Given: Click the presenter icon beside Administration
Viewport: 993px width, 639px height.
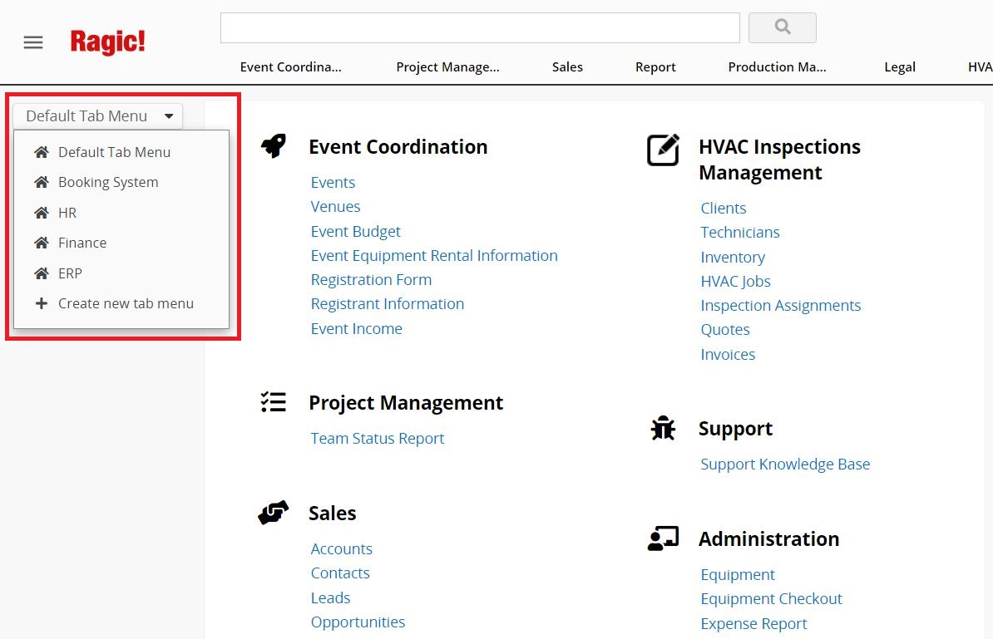Looking at the screenshot, I should 663,538.
